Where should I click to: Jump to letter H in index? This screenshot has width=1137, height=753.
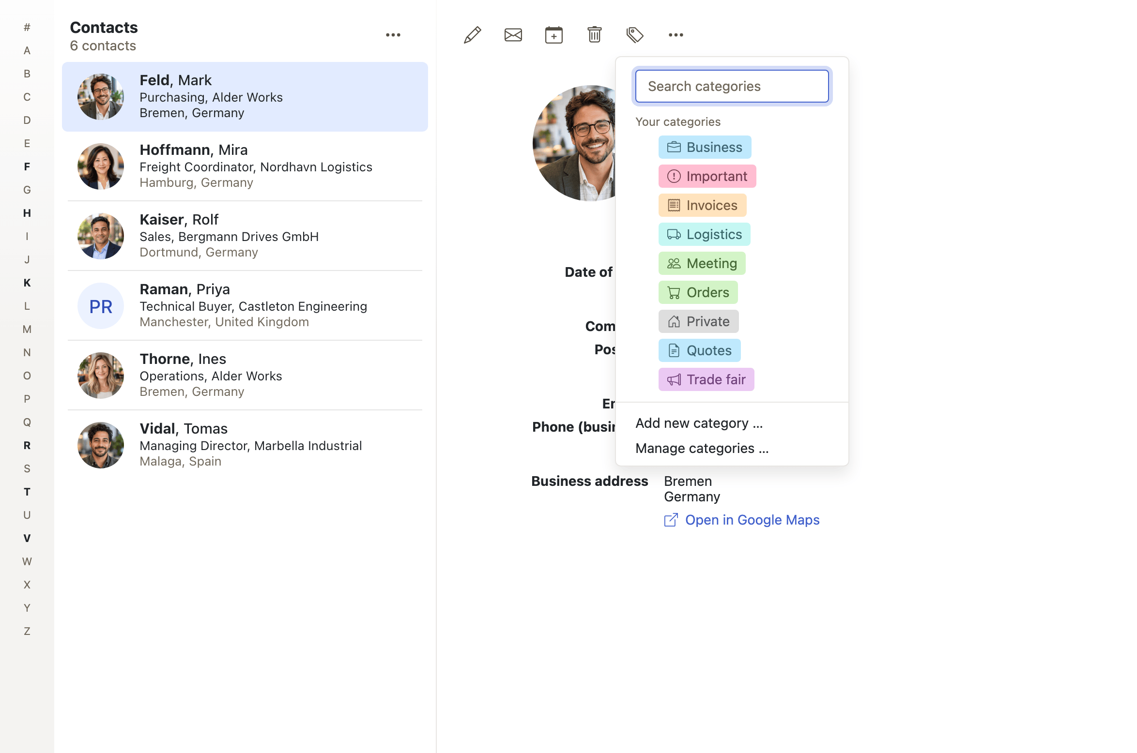pos(27,213)
